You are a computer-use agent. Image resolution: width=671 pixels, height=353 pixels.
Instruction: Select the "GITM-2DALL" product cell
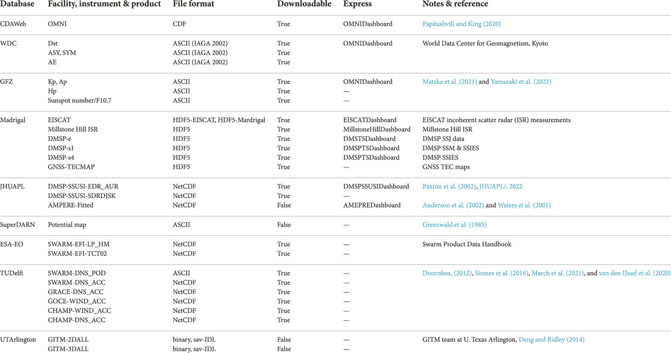68,340
